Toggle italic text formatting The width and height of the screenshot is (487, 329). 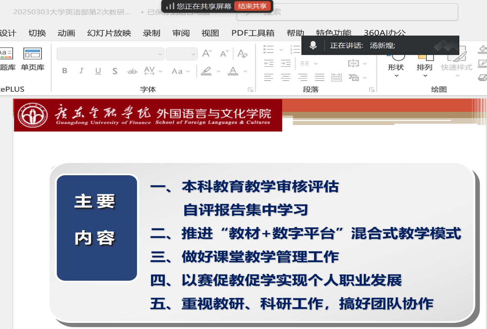pyautogui.click(x=81, y=71)
